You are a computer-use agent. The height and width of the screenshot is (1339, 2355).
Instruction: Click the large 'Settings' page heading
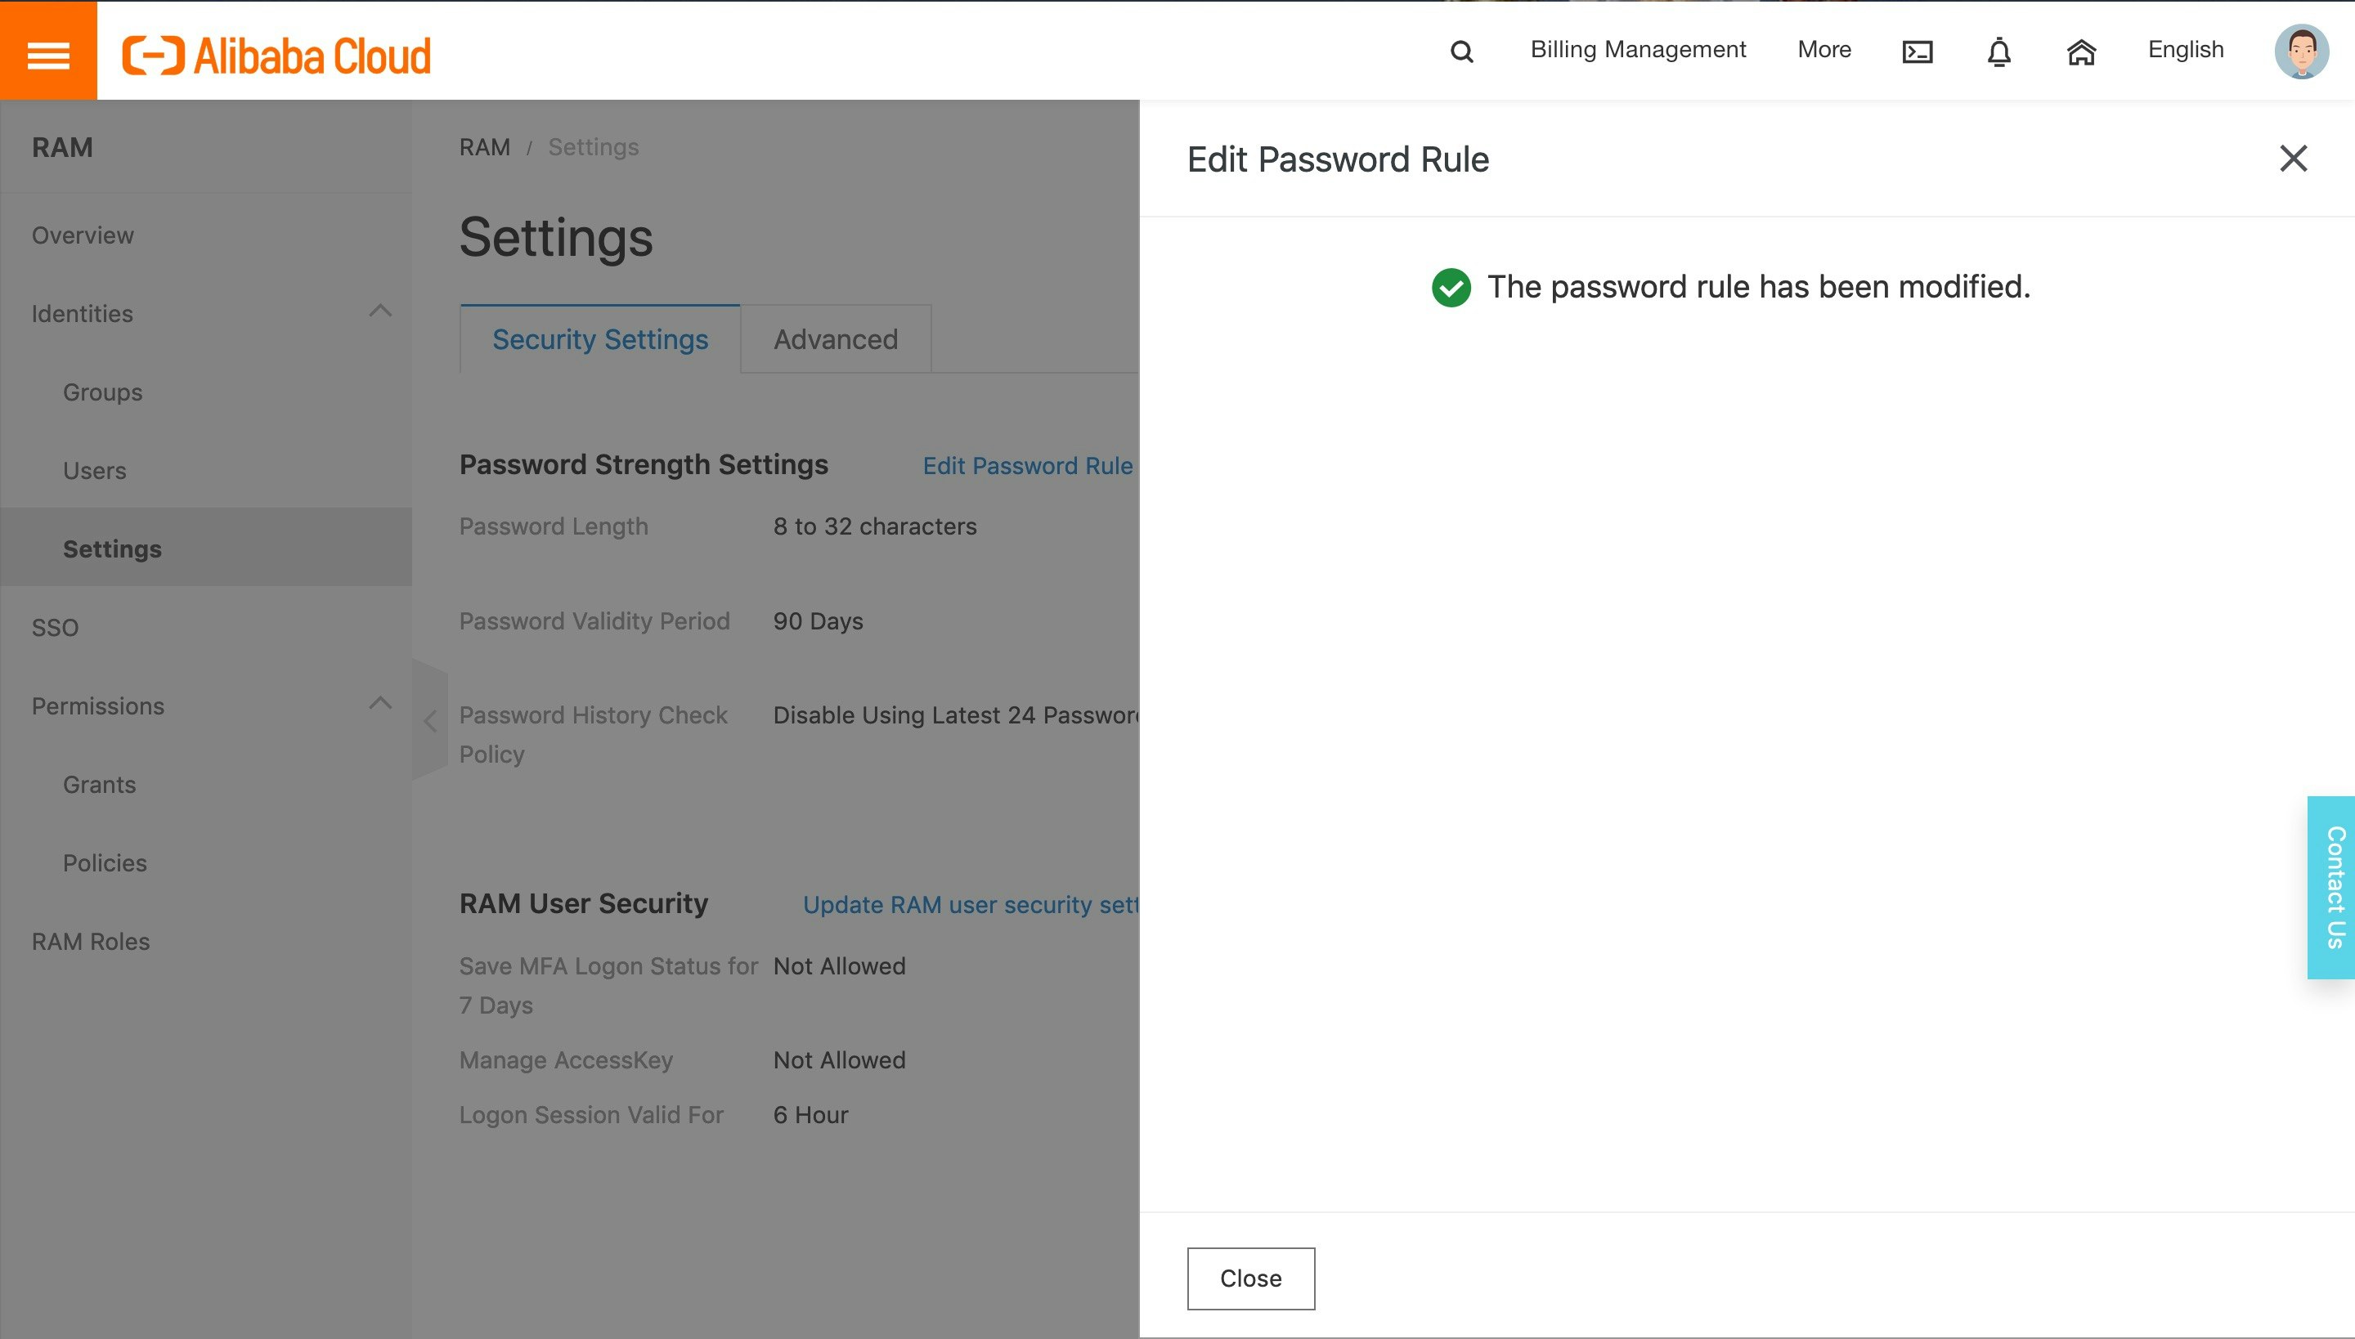tap(556, 237)
